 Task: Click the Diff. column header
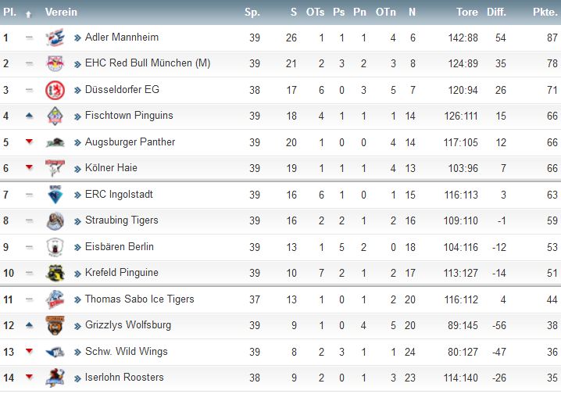(497, 12)
